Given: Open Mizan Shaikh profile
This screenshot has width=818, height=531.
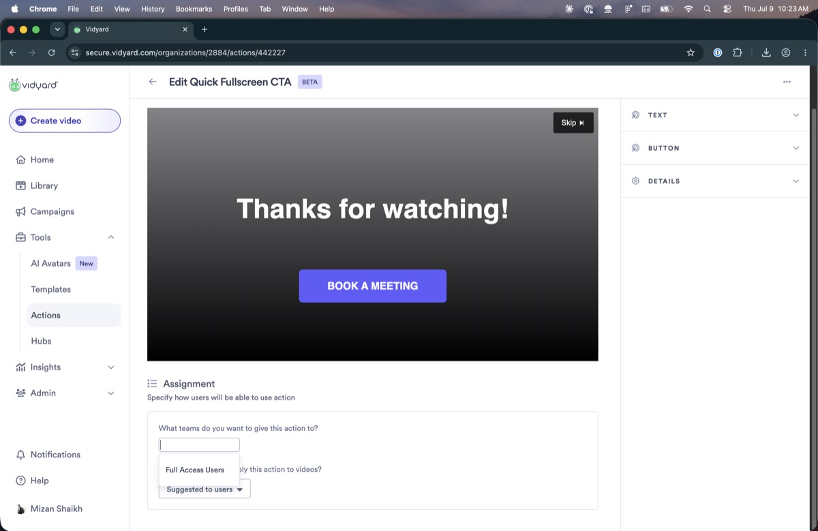Looking at the screenshot, I should 49,509.
